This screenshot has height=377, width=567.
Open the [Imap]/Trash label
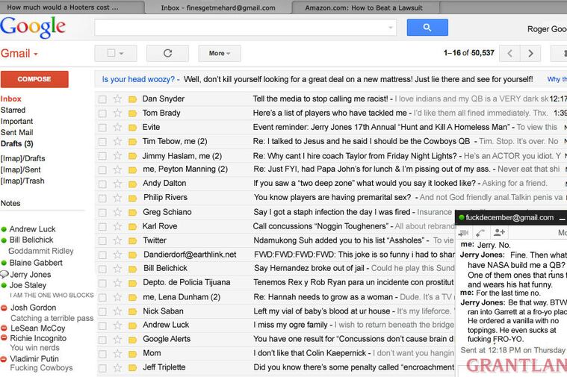[22, 181]
